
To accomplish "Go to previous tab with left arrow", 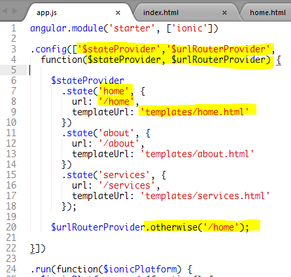I will [x=5, y=10].
